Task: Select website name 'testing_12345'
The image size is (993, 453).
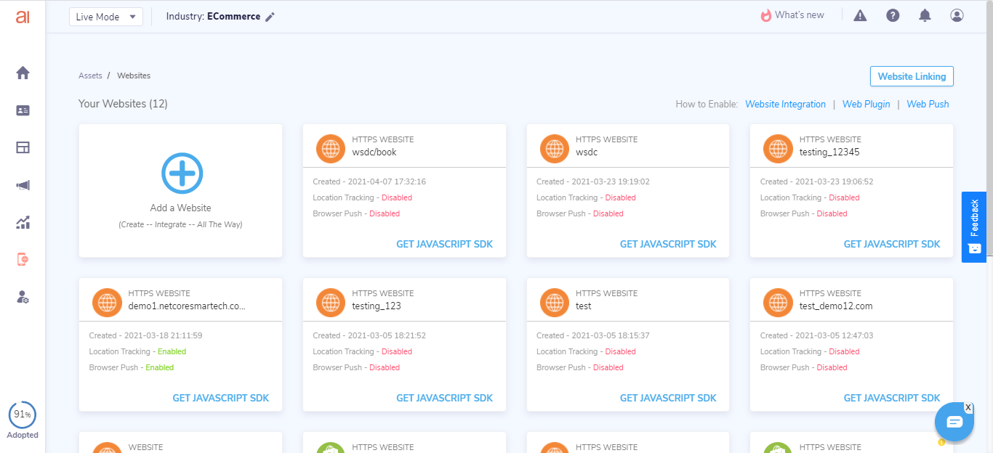Action: point(829,152)
